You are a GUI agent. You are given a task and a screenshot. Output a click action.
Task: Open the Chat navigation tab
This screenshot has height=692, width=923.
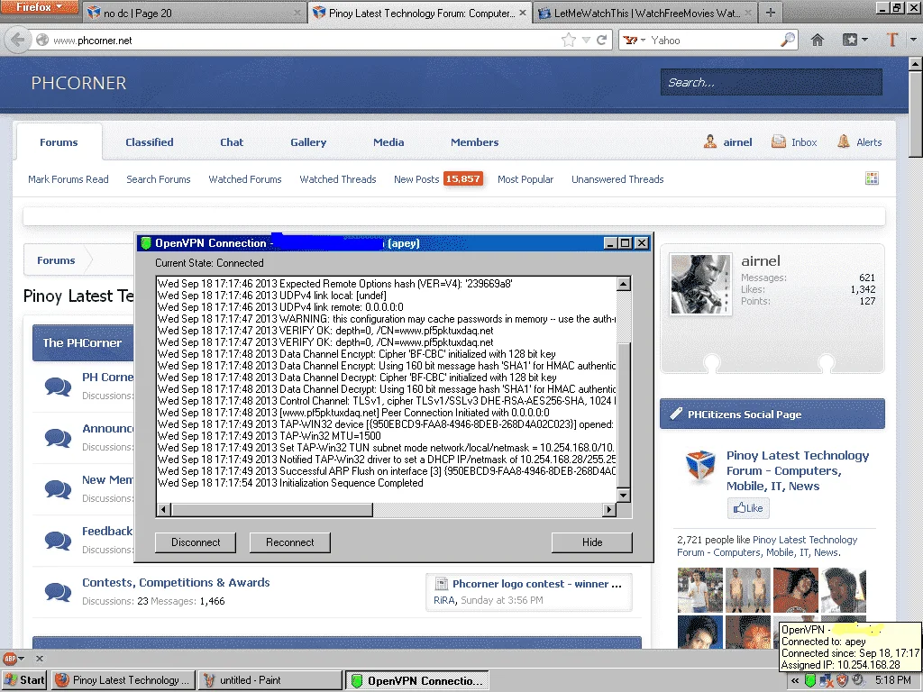(x=232, y=142)
